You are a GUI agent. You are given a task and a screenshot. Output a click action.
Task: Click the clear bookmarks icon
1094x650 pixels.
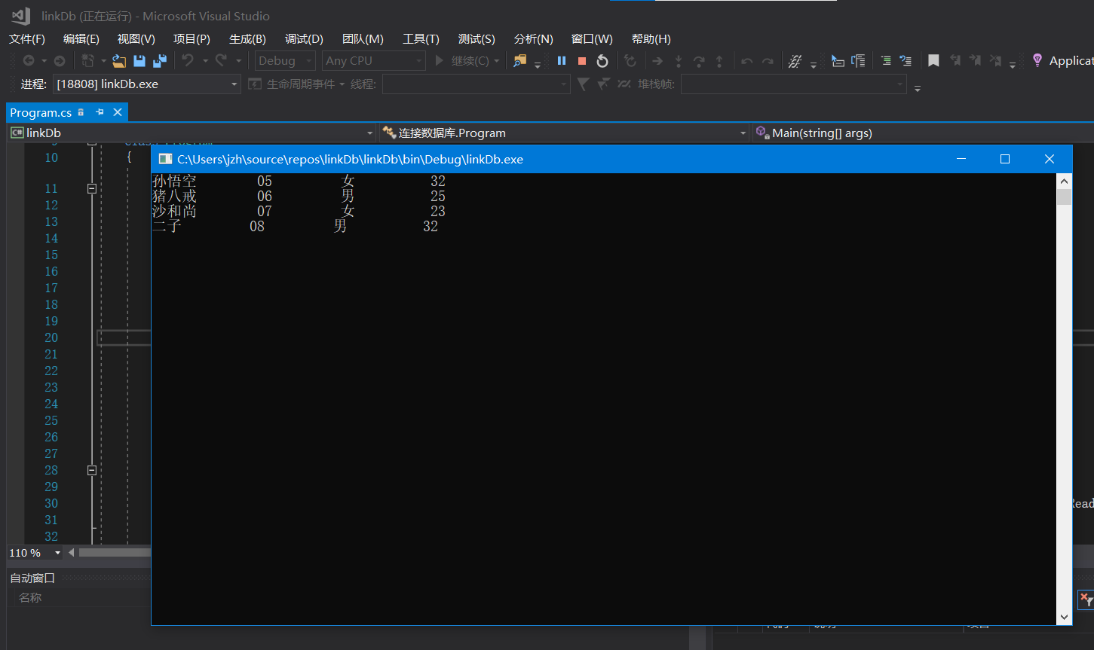tap(995, 61)
